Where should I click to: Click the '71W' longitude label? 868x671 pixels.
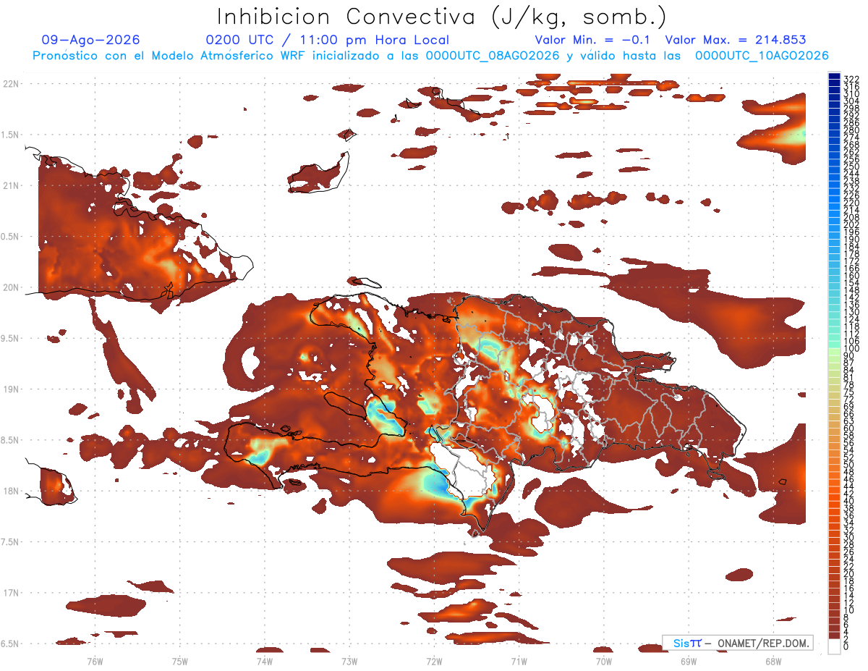click(519, 661)
